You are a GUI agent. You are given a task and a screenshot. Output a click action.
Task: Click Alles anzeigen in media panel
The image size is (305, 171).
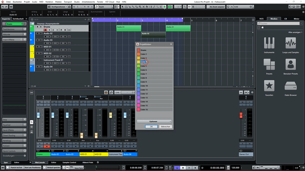coord(295,32)
